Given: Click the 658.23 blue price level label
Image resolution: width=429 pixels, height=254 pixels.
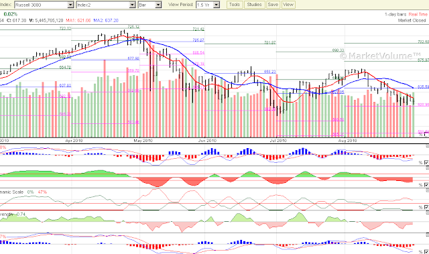Looking at the screenshot, I should tap(270, 72).
